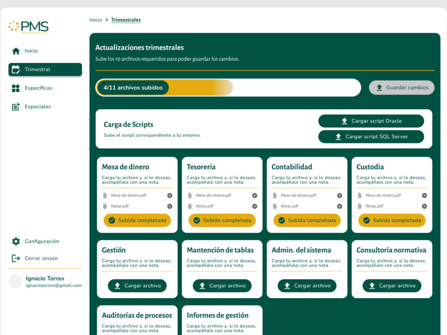Upload a file for Mantención de tablas
Screen dimensions: 447x335
pos(222,286)
